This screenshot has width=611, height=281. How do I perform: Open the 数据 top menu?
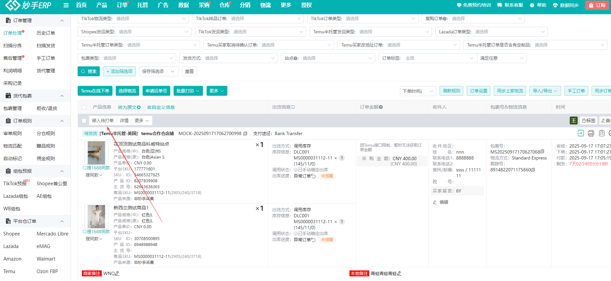point(183,5)
